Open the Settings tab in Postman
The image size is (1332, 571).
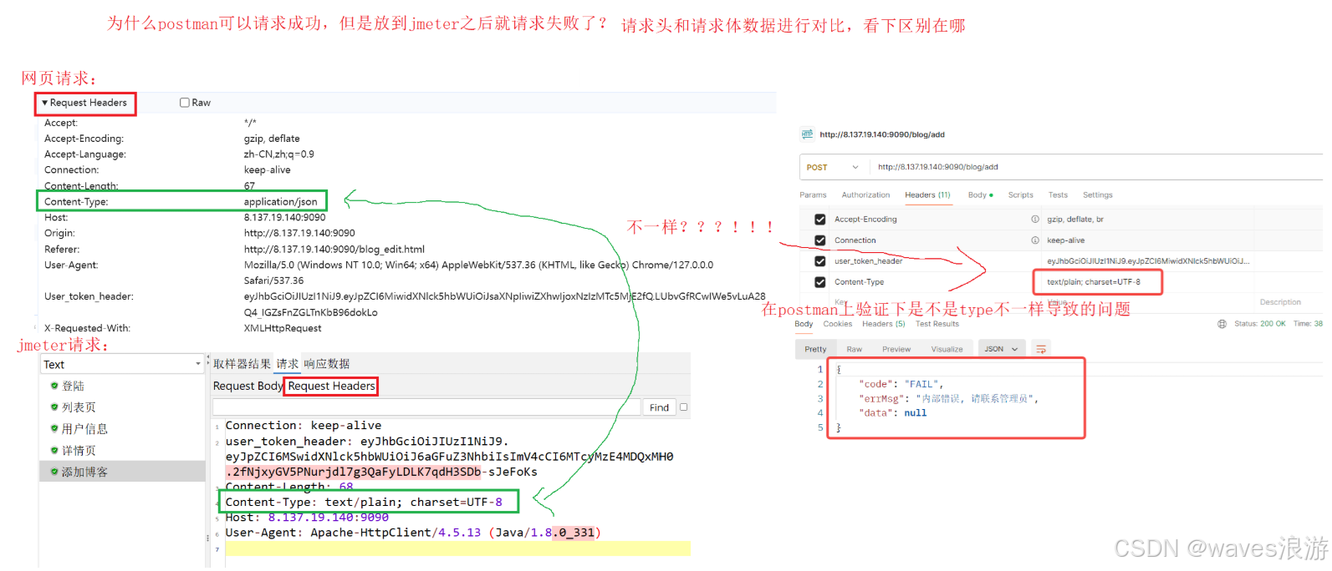pos(1097,195)
